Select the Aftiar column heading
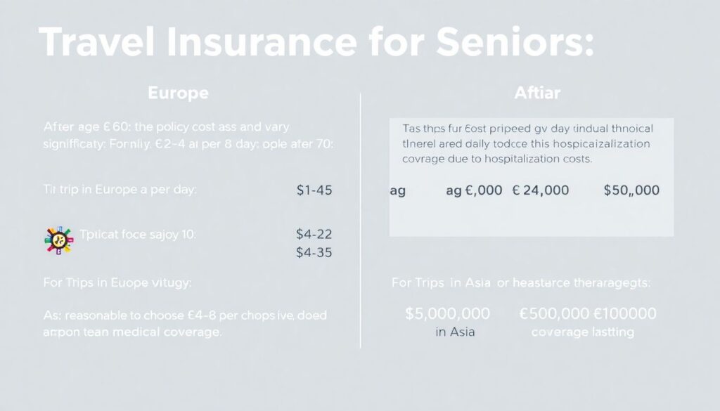 pyautogui.click(x=536, y=93)
